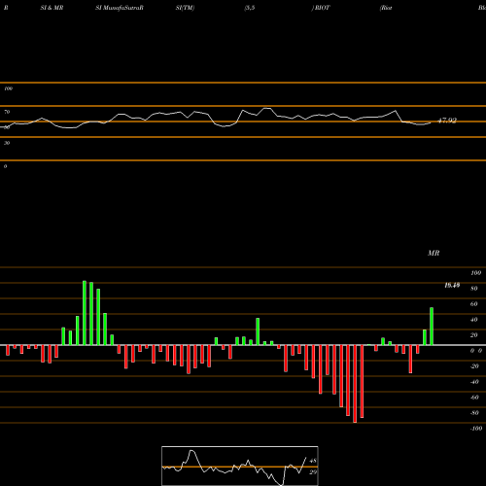The width and height of the screenshot is (486, 486).
Task: Click the RSI axis label 30
Action: (x=7, y=143)
